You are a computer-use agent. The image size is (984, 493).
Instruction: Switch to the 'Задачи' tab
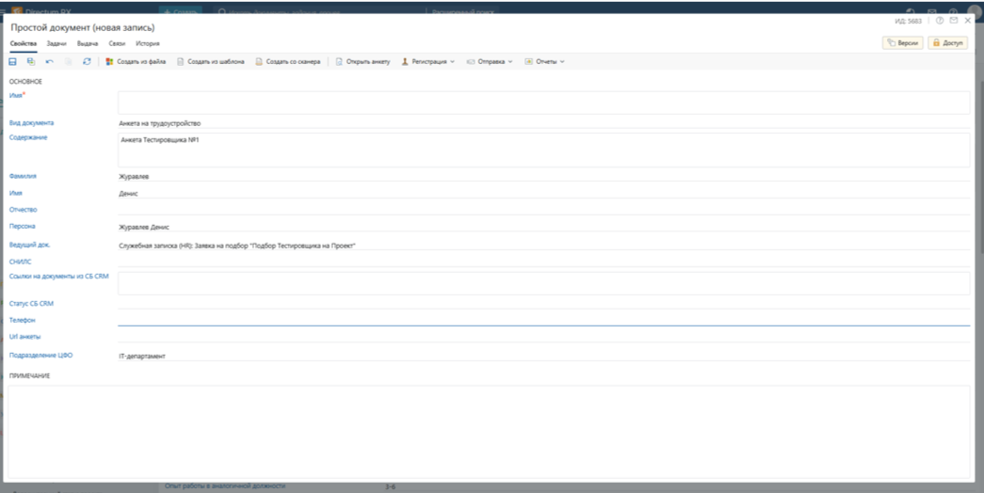(x=56, y=44)
